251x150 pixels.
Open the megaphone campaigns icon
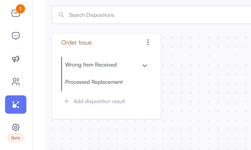[16, 59]
